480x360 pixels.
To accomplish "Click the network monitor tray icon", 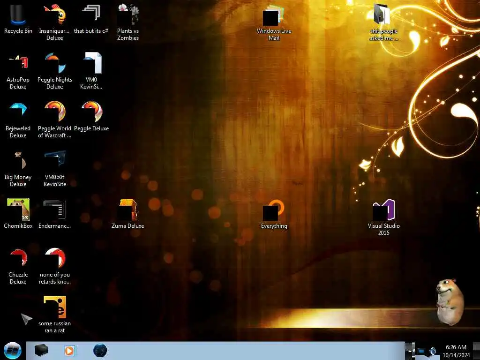I will (x=421, y=351).
